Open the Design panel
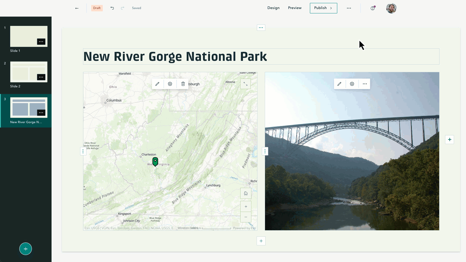The width and height of the screenshot is (466, 262). point(273,8)
